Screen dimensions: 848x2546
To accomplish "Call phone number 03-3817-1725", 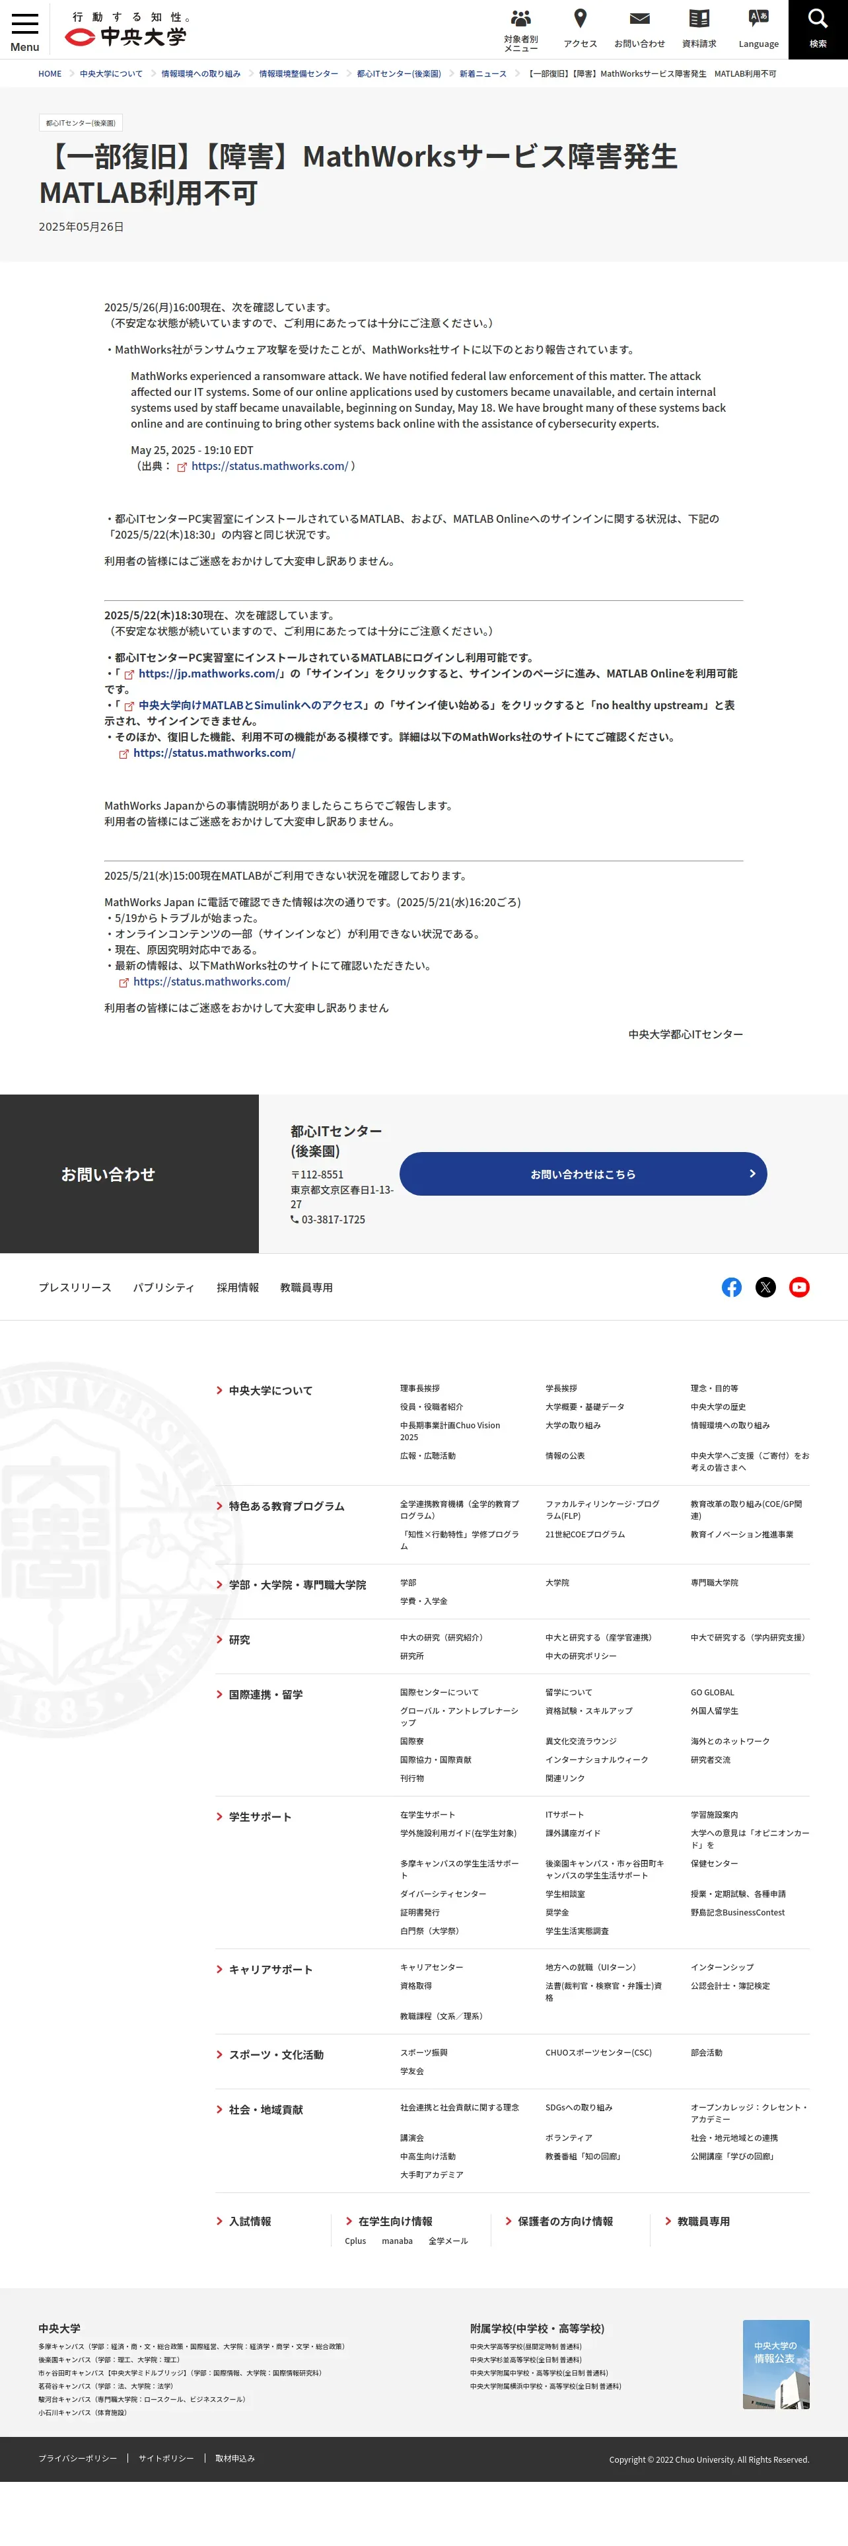I will (333, 1219).
